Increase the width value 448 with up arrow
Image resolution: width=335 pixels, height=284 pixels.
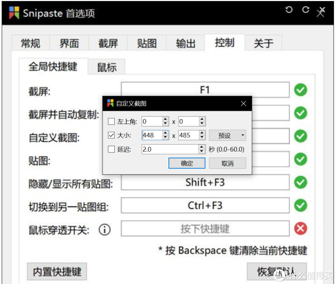click(166, 133)
